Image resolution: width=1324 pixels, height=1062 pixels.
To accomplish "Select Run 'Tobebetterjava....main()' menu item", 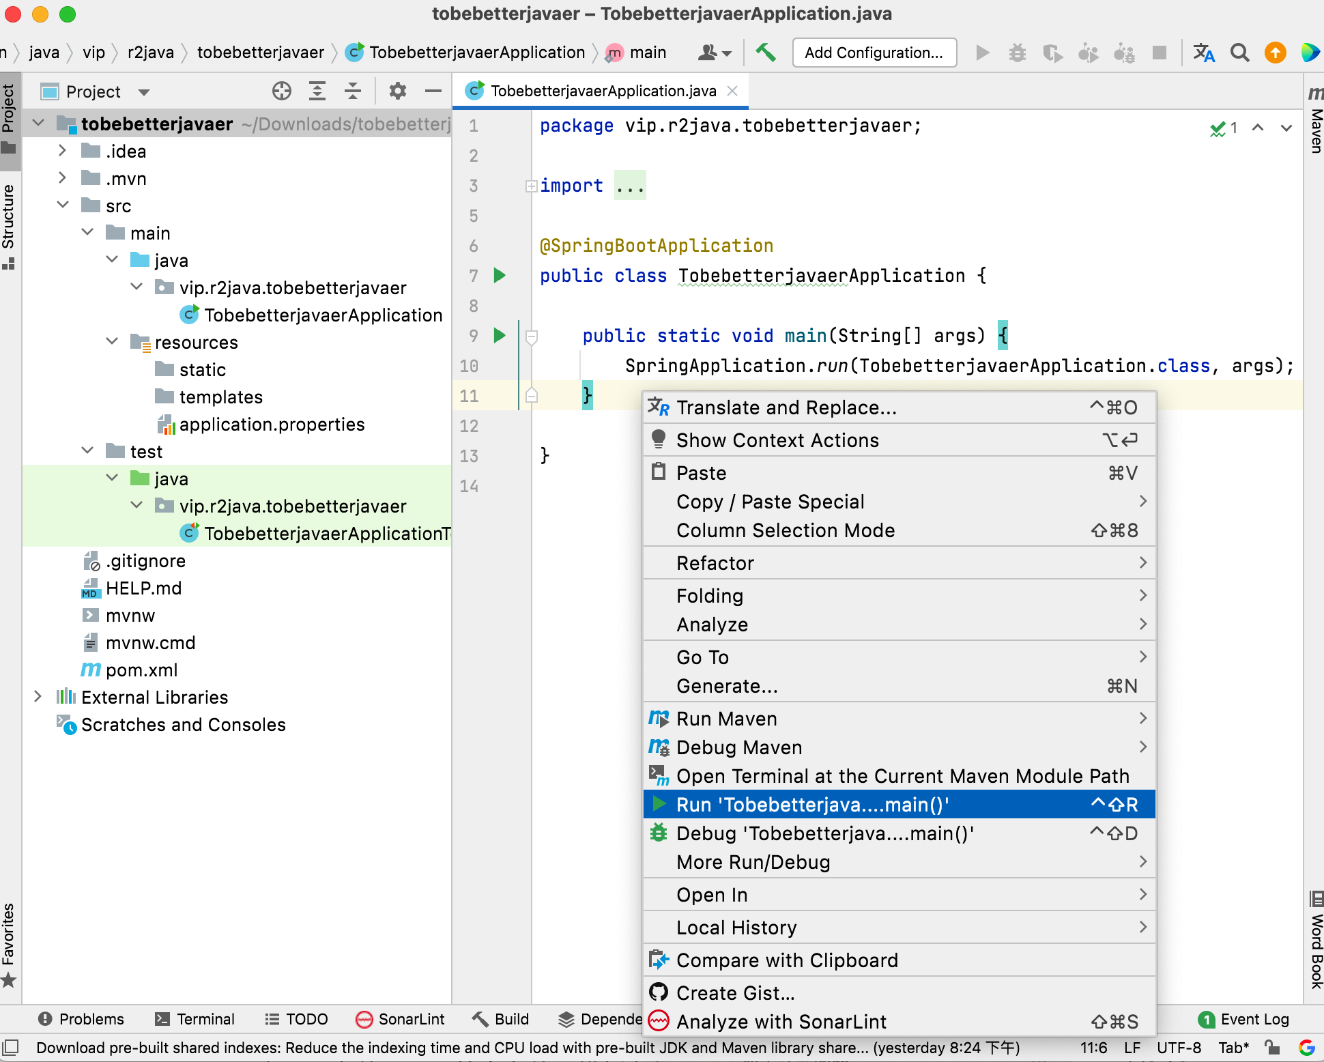I will (812, 805).
